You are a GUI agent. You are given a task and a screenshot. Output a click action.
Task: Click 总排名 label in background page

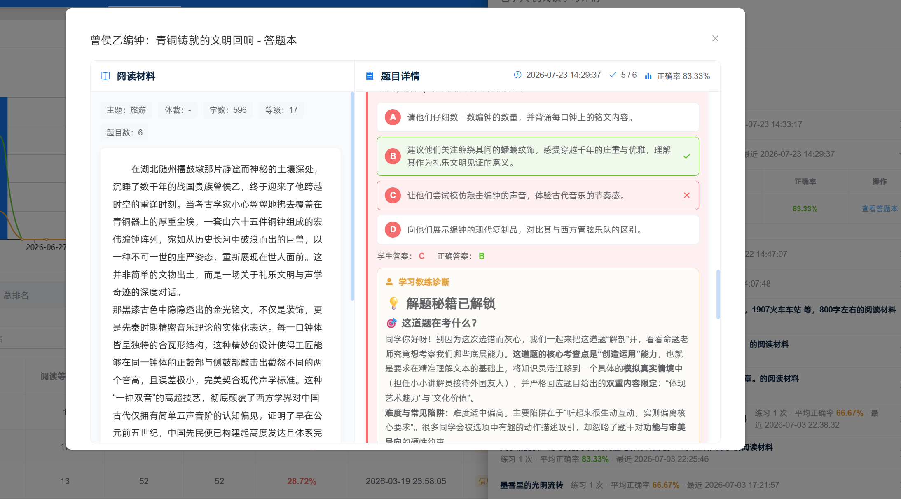[16, 296]
